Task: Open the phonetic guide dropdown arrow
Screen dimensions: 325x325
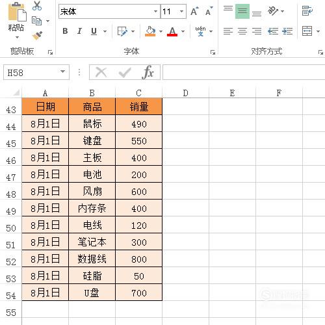Action: pyautogui.click(x=211, y=31)
